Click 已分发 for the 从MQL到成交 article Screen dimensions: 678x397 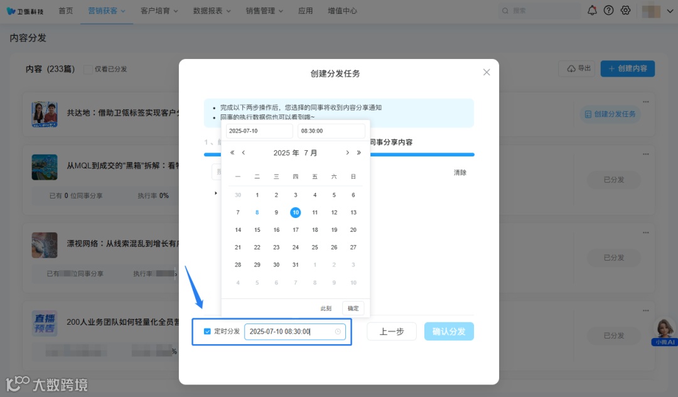click(613, 180)
